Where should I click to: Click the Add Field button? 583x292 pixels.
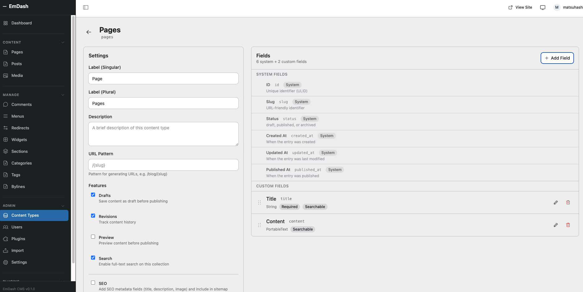557,58
